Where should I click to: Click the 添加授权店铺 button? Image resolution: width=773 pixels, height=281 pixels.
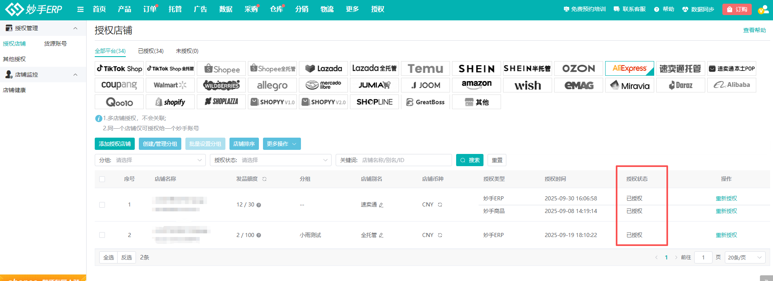(x=115, y=144)
